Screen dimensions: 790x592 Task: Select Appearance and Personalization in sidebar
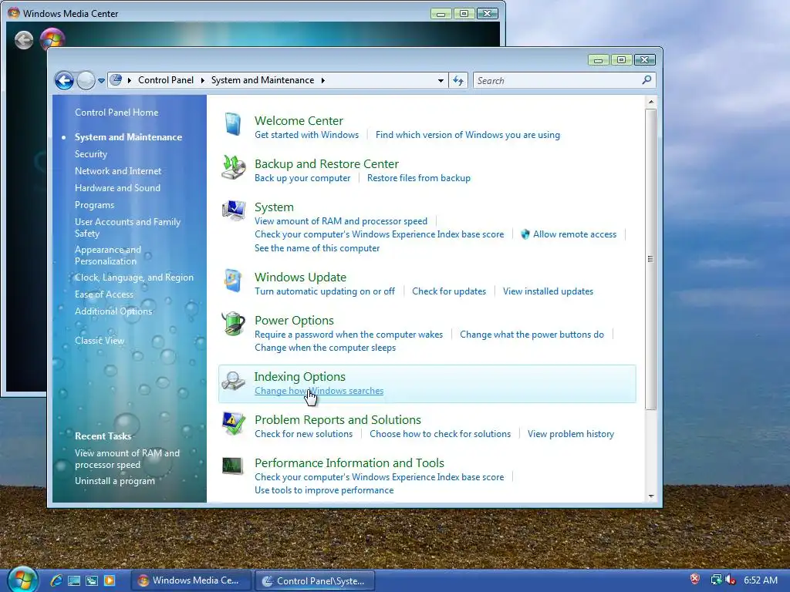coord(108,255)
